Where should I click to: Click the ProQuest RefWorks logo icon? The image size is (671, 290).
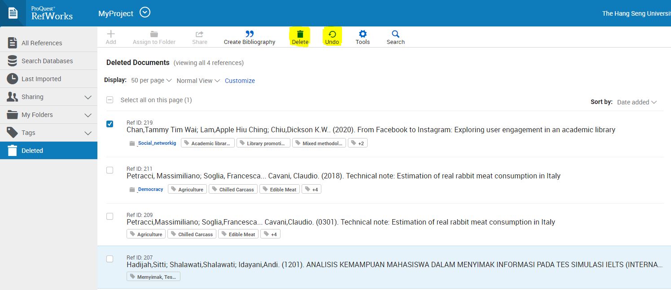pos(13,13)
